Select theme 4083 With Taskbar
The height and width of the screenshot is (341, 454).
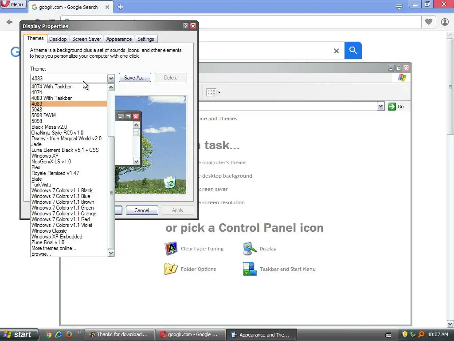[69, 98]
